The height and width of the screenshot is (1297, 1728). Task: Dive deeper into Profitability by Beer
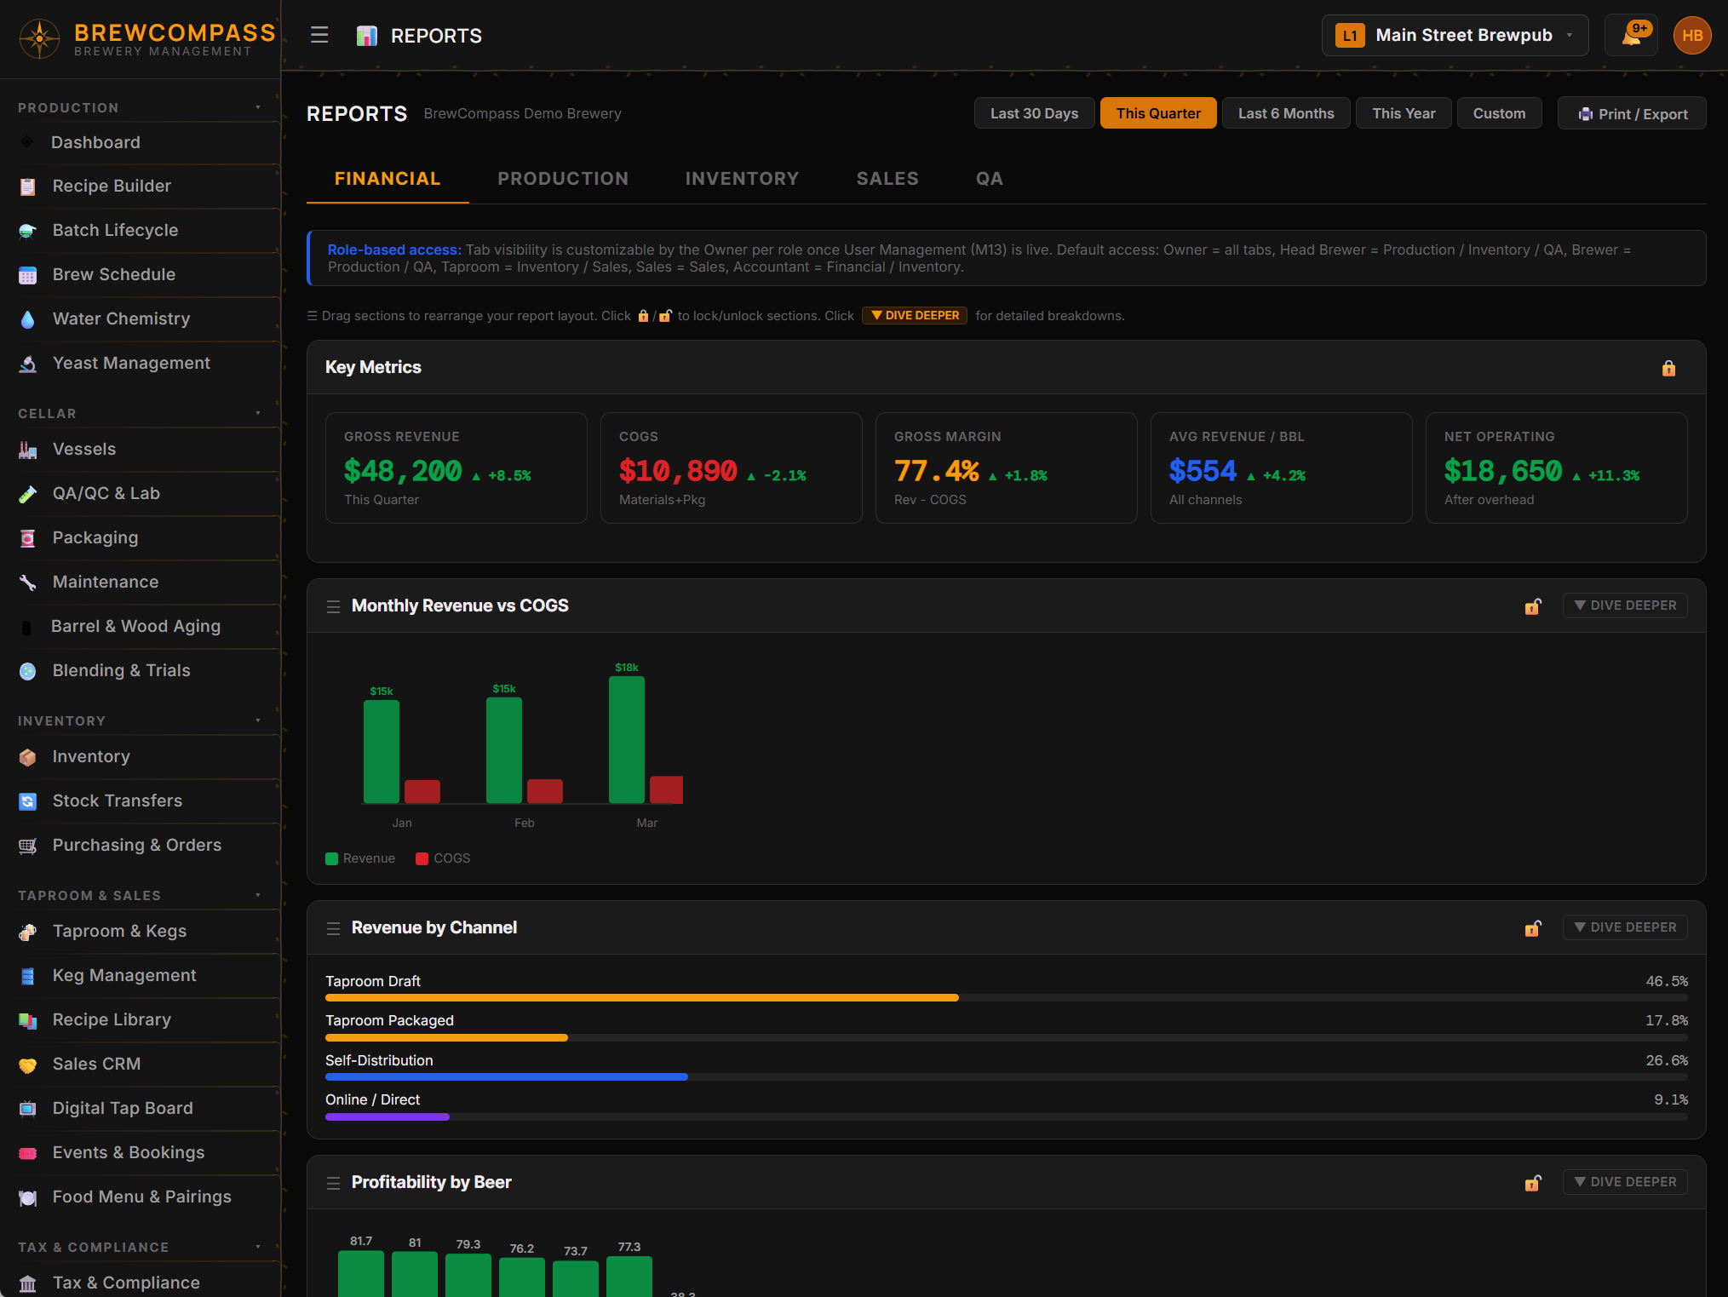click(1625, 1182)
